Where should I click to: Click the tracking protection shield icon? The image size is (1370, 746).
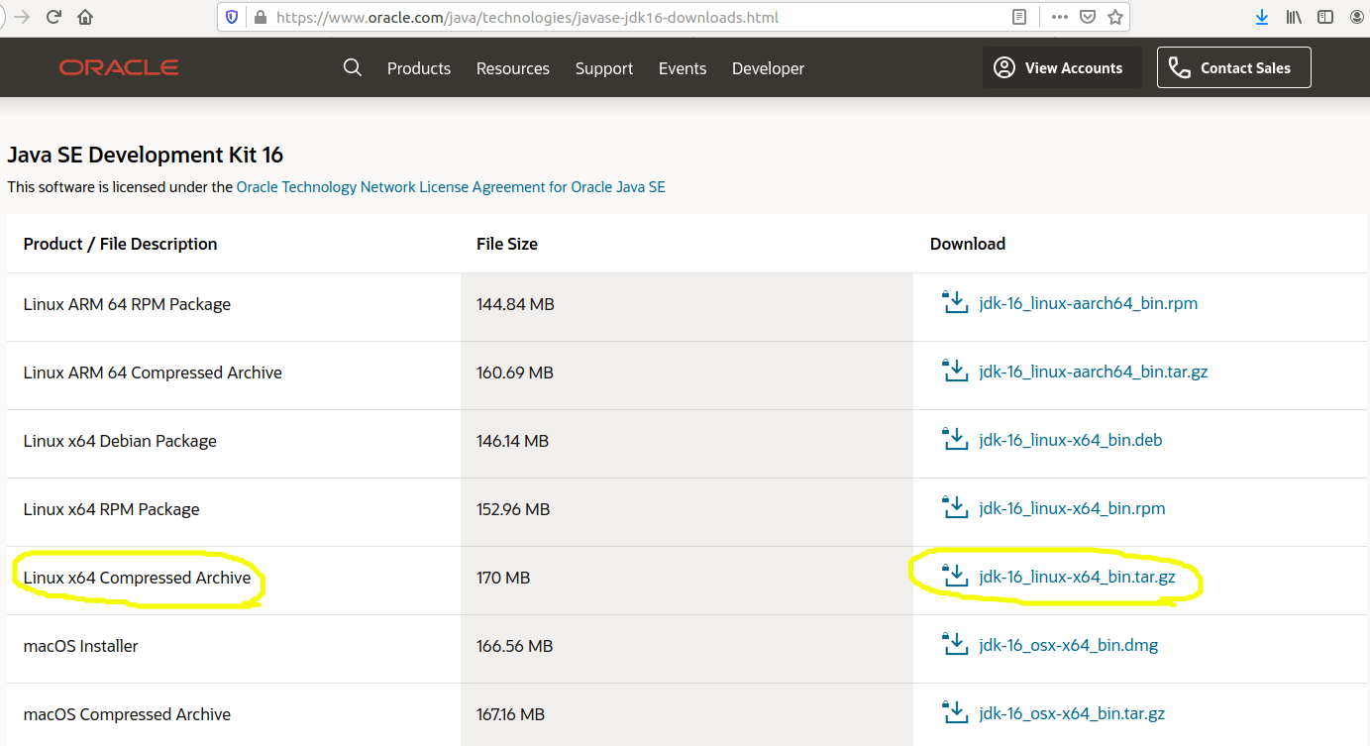[x=233, y=17]
